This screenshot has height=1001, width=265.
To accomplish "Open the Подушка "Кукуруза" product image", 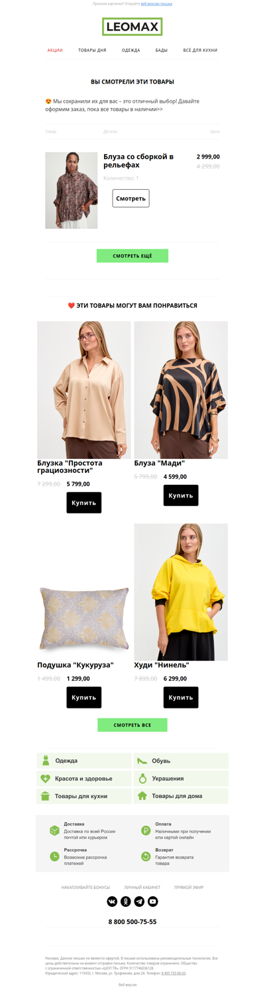I will click(x=84, y=618).
